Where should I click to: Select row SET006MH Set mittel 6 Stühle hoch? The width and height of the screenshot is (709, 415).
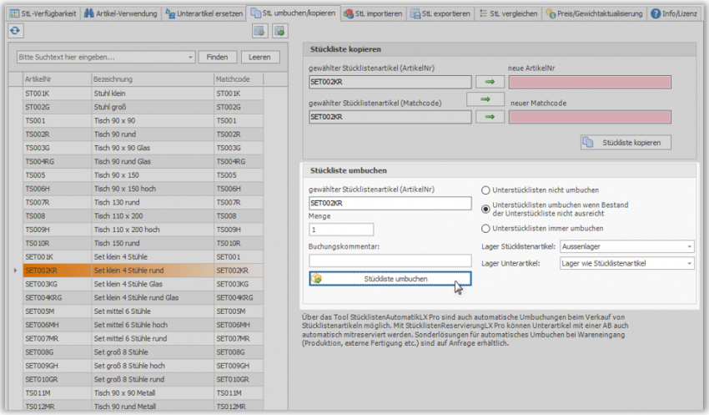point(143,325)
